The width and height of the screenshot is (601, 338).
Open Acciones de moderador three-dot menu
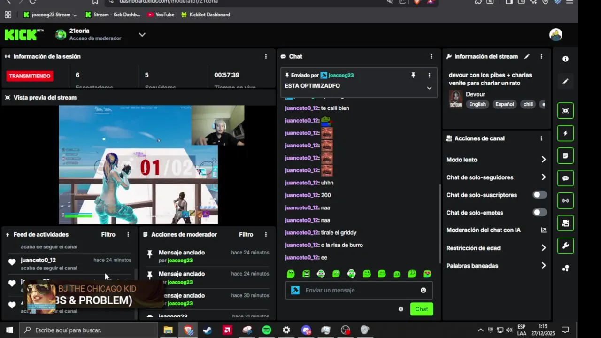click(x=266, y=234)
